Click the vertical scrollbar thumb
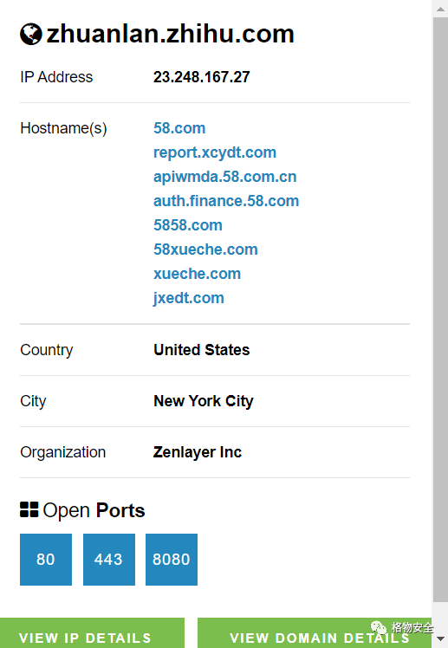448x648 pixels. point(439,310)
